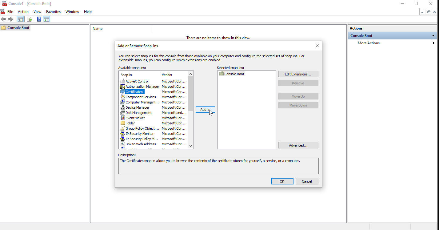
Task: Select the Device Manager icon in list
Action: [x=123, y=107]
